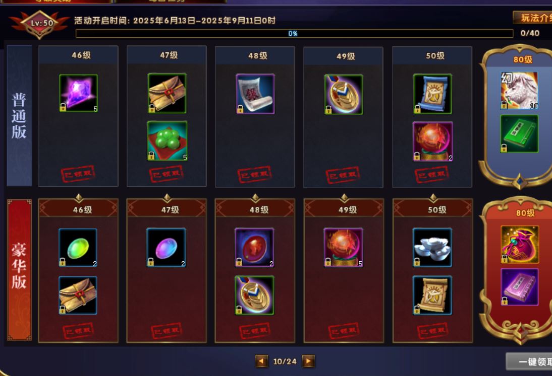Go to the previous page arrow
552x376 pixels.
click(x=261, y=361)
